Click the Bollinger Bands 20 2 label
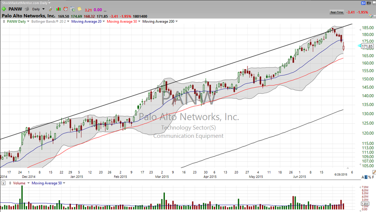Image resolution: width=376 pixels, height=212 pixels. (x=49, y=21)
